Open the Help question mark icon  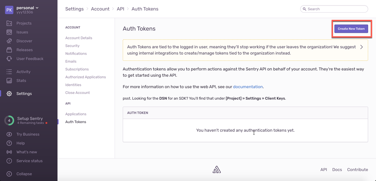[x=9, y=143]
